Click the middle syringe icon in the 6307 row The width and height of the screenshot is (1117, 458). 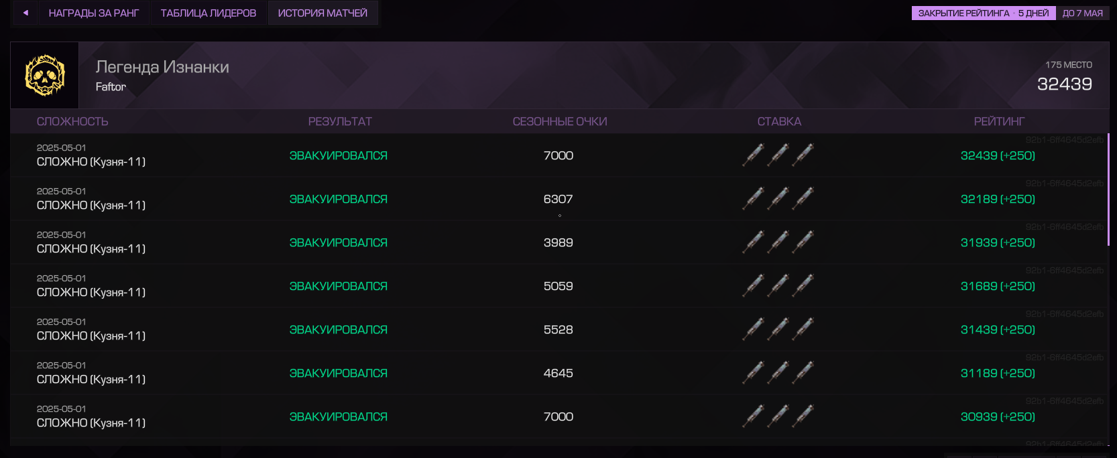(x=778, y=198)
